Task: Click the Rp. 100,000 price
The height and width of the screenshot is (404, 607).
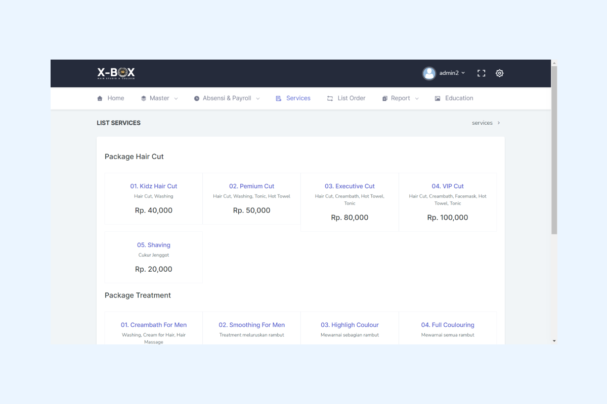Action: coord(448,218)
